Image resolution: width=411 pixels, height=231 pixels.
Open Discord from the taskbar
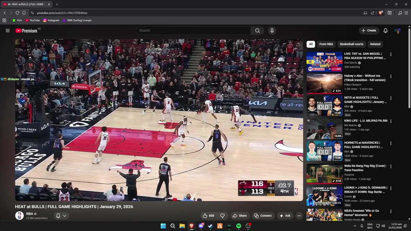click(201, 226)
